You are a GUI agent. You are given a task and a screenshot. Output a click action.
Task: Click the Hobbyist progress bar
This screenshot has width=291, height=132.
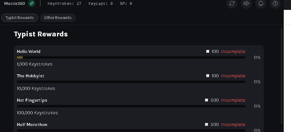point(131,82)
